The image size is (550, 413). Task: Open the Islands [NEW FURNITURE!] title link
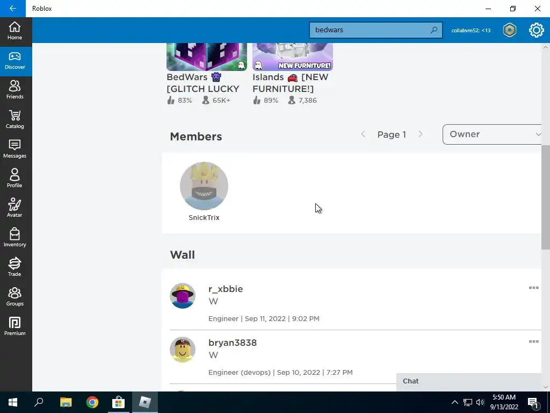pos(291,83)
